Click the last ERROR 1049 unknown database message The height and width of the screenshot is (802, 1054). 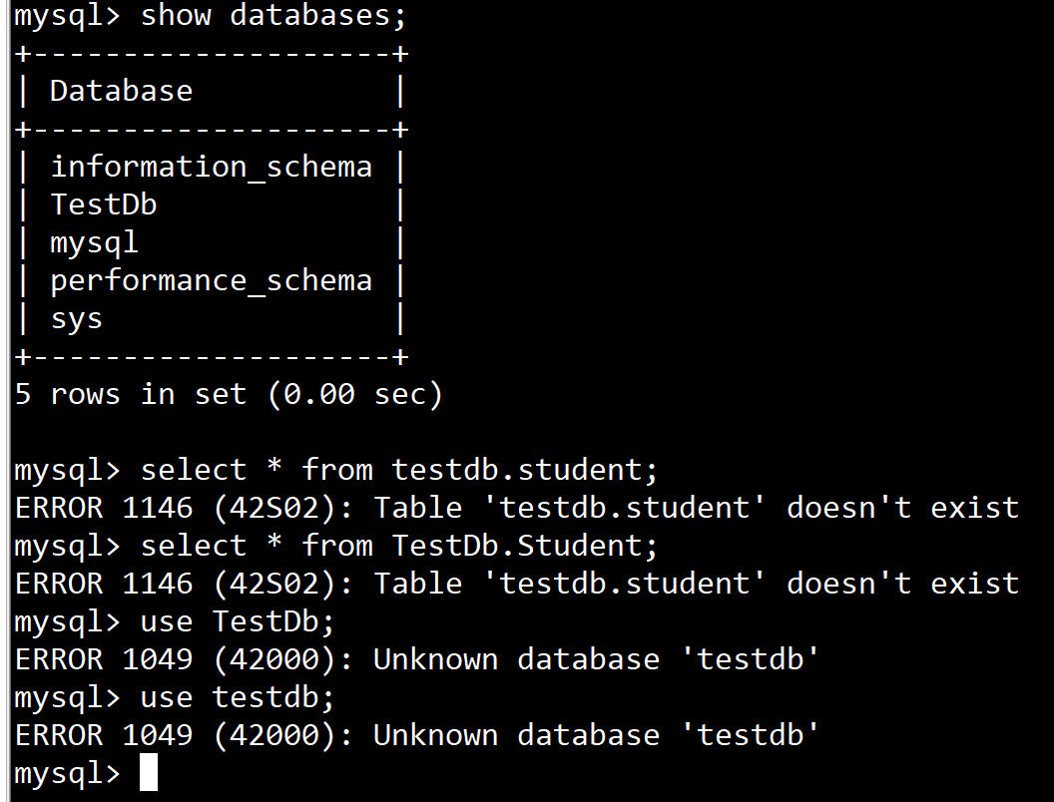click(x=416, y=735)
